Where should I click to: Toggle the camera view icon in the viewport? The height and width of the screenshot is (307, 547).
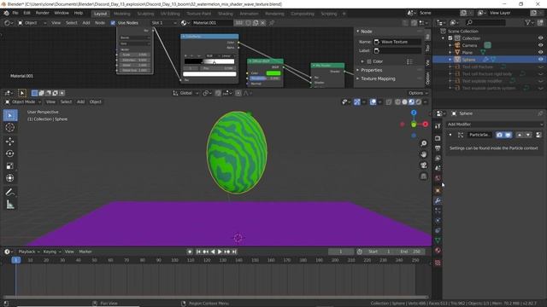[x=424, y=165]
